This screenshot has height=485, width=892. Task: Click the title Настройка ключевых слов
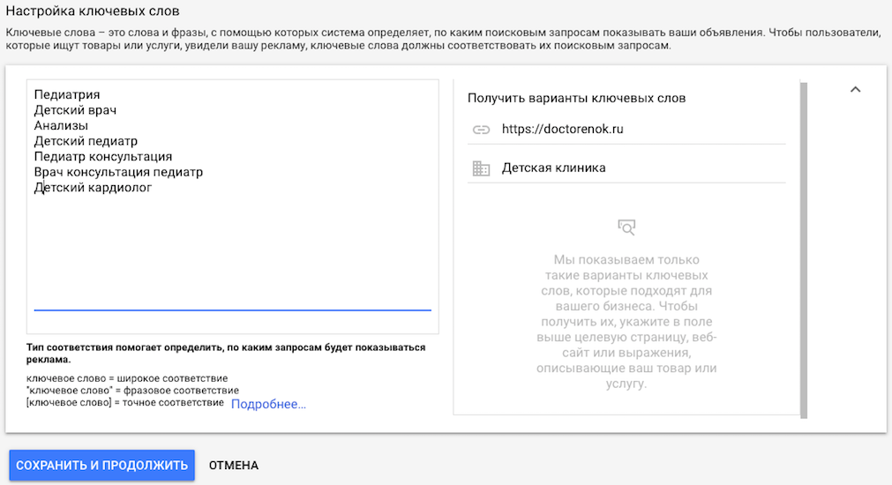coord(93,11)
